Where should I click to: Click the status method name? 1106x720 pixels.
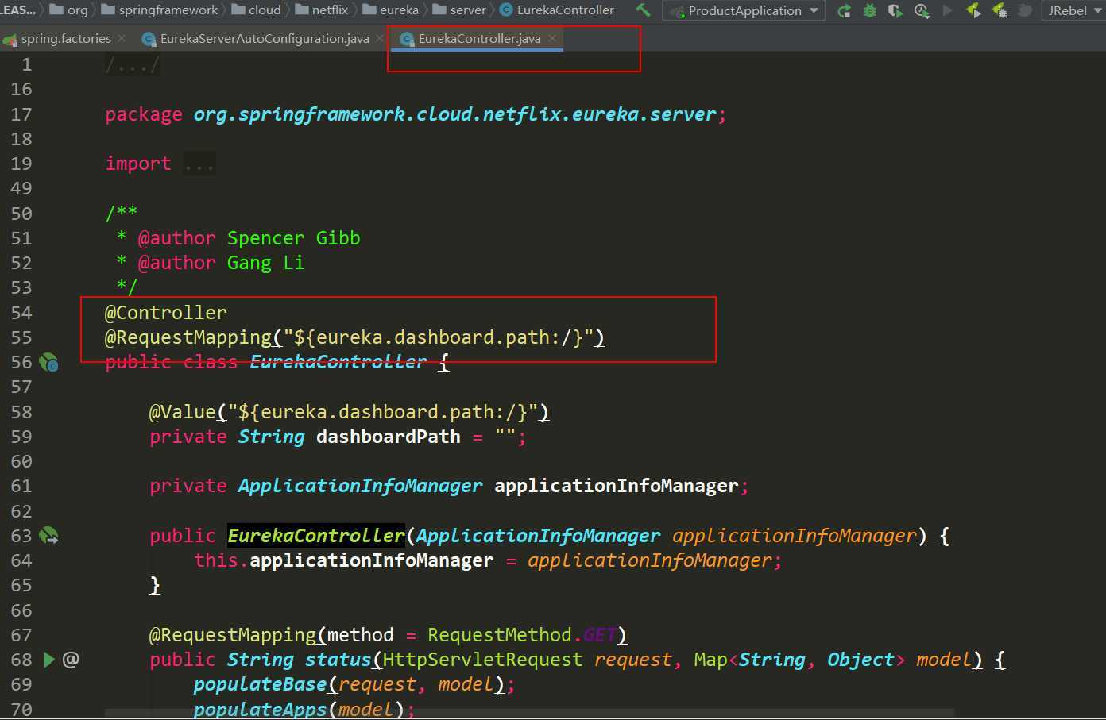coord(338,660)
